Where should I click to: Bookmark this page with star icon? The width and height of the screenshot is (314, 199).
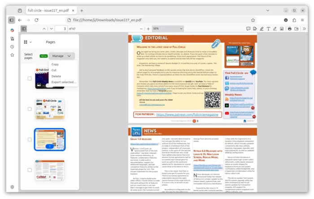(253, 20)
